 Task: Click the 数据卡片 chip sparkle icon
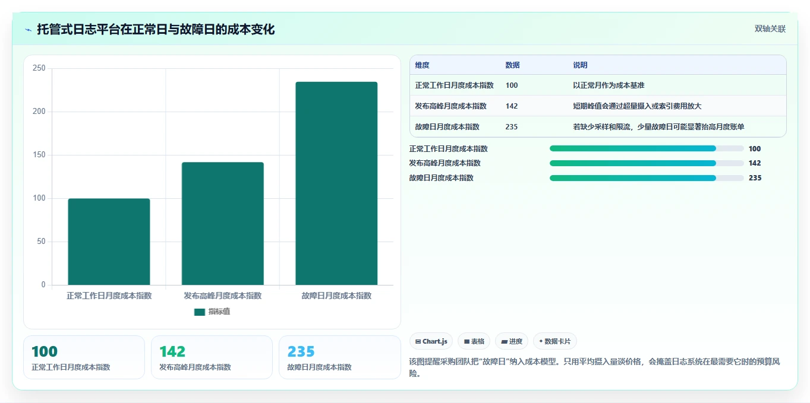(541, 341)
